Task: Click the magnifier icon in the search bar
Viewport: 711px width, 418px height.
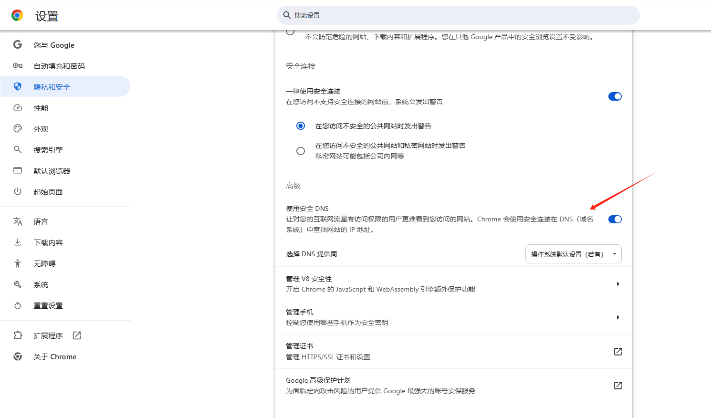Action: [287, 15]
